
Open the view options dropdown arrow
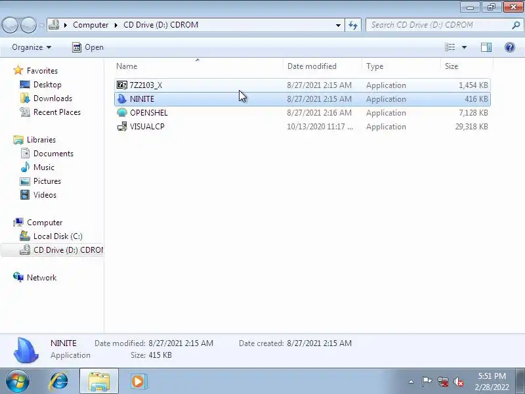(464, 47)
